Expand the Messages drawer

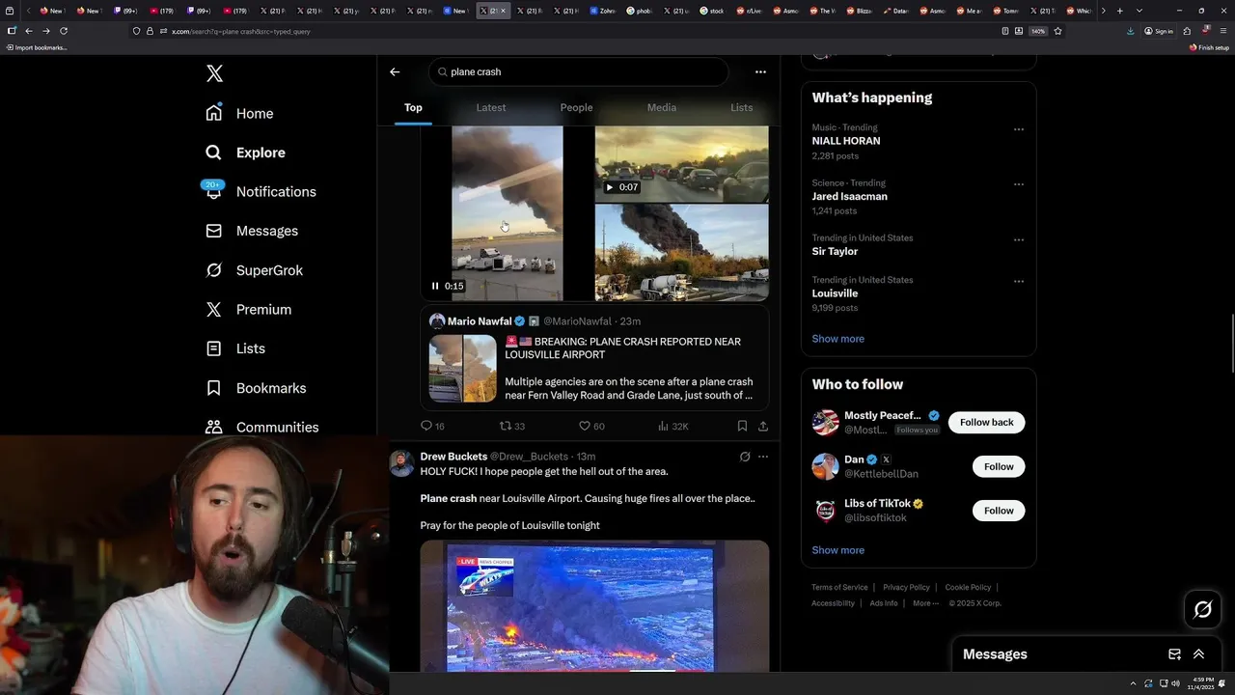(x=1198, y=653)
